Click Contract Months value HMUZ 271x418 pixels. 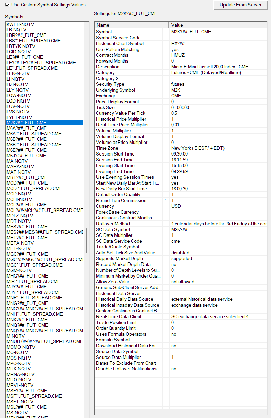point(178,55)
